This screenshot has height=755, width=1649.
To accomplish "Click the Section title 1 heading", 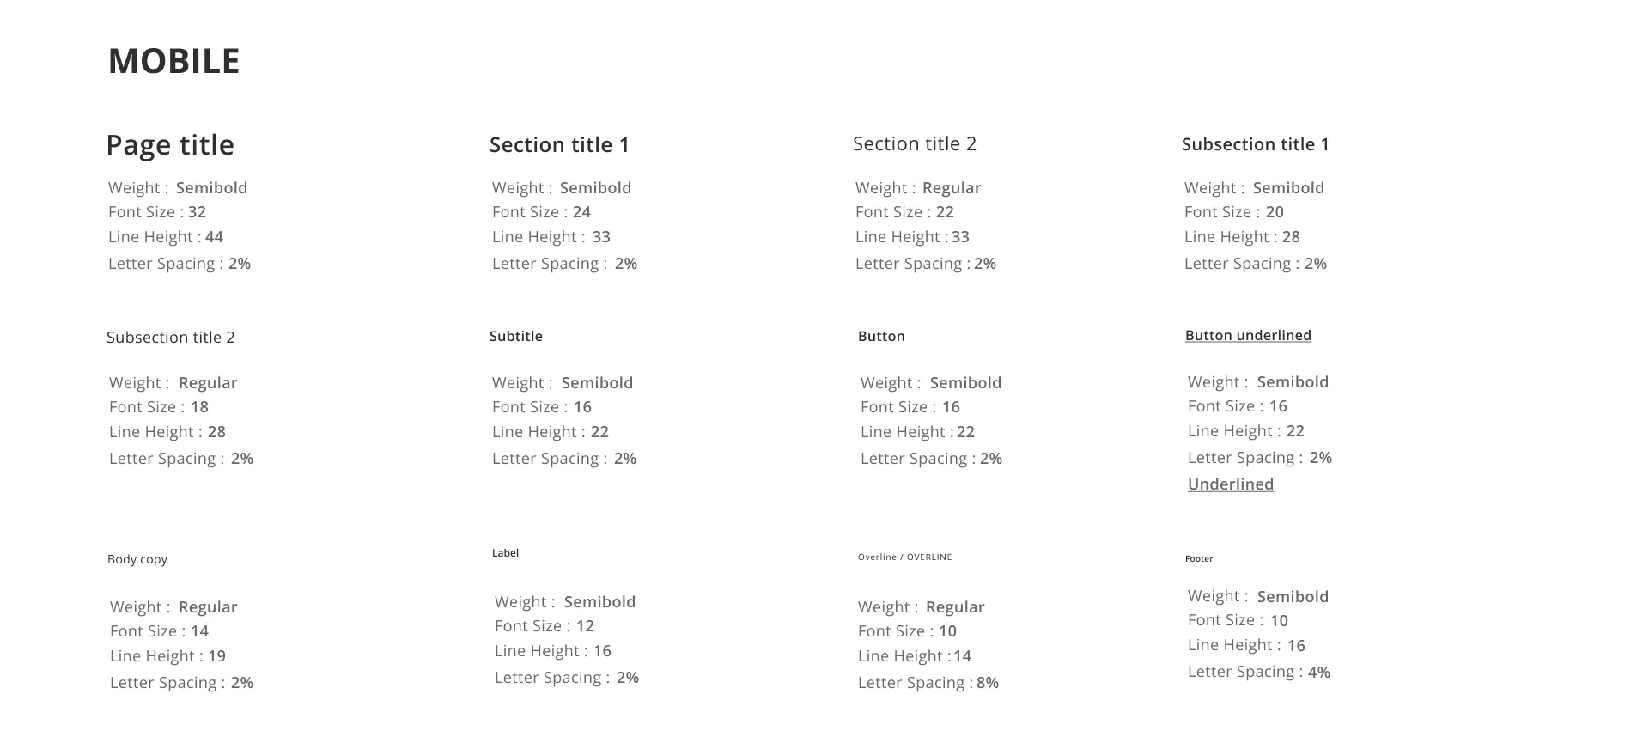I will coord(559,145).
